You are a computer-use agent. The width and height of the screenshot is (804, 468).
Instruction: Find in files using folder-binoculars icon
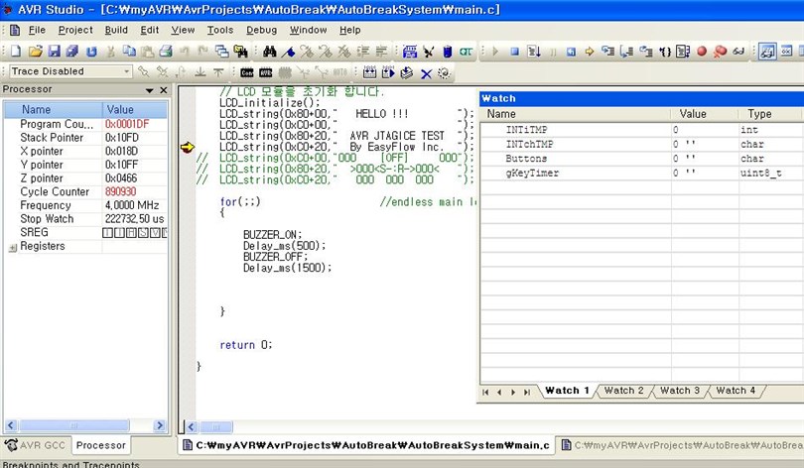click(x=240, y=52)
